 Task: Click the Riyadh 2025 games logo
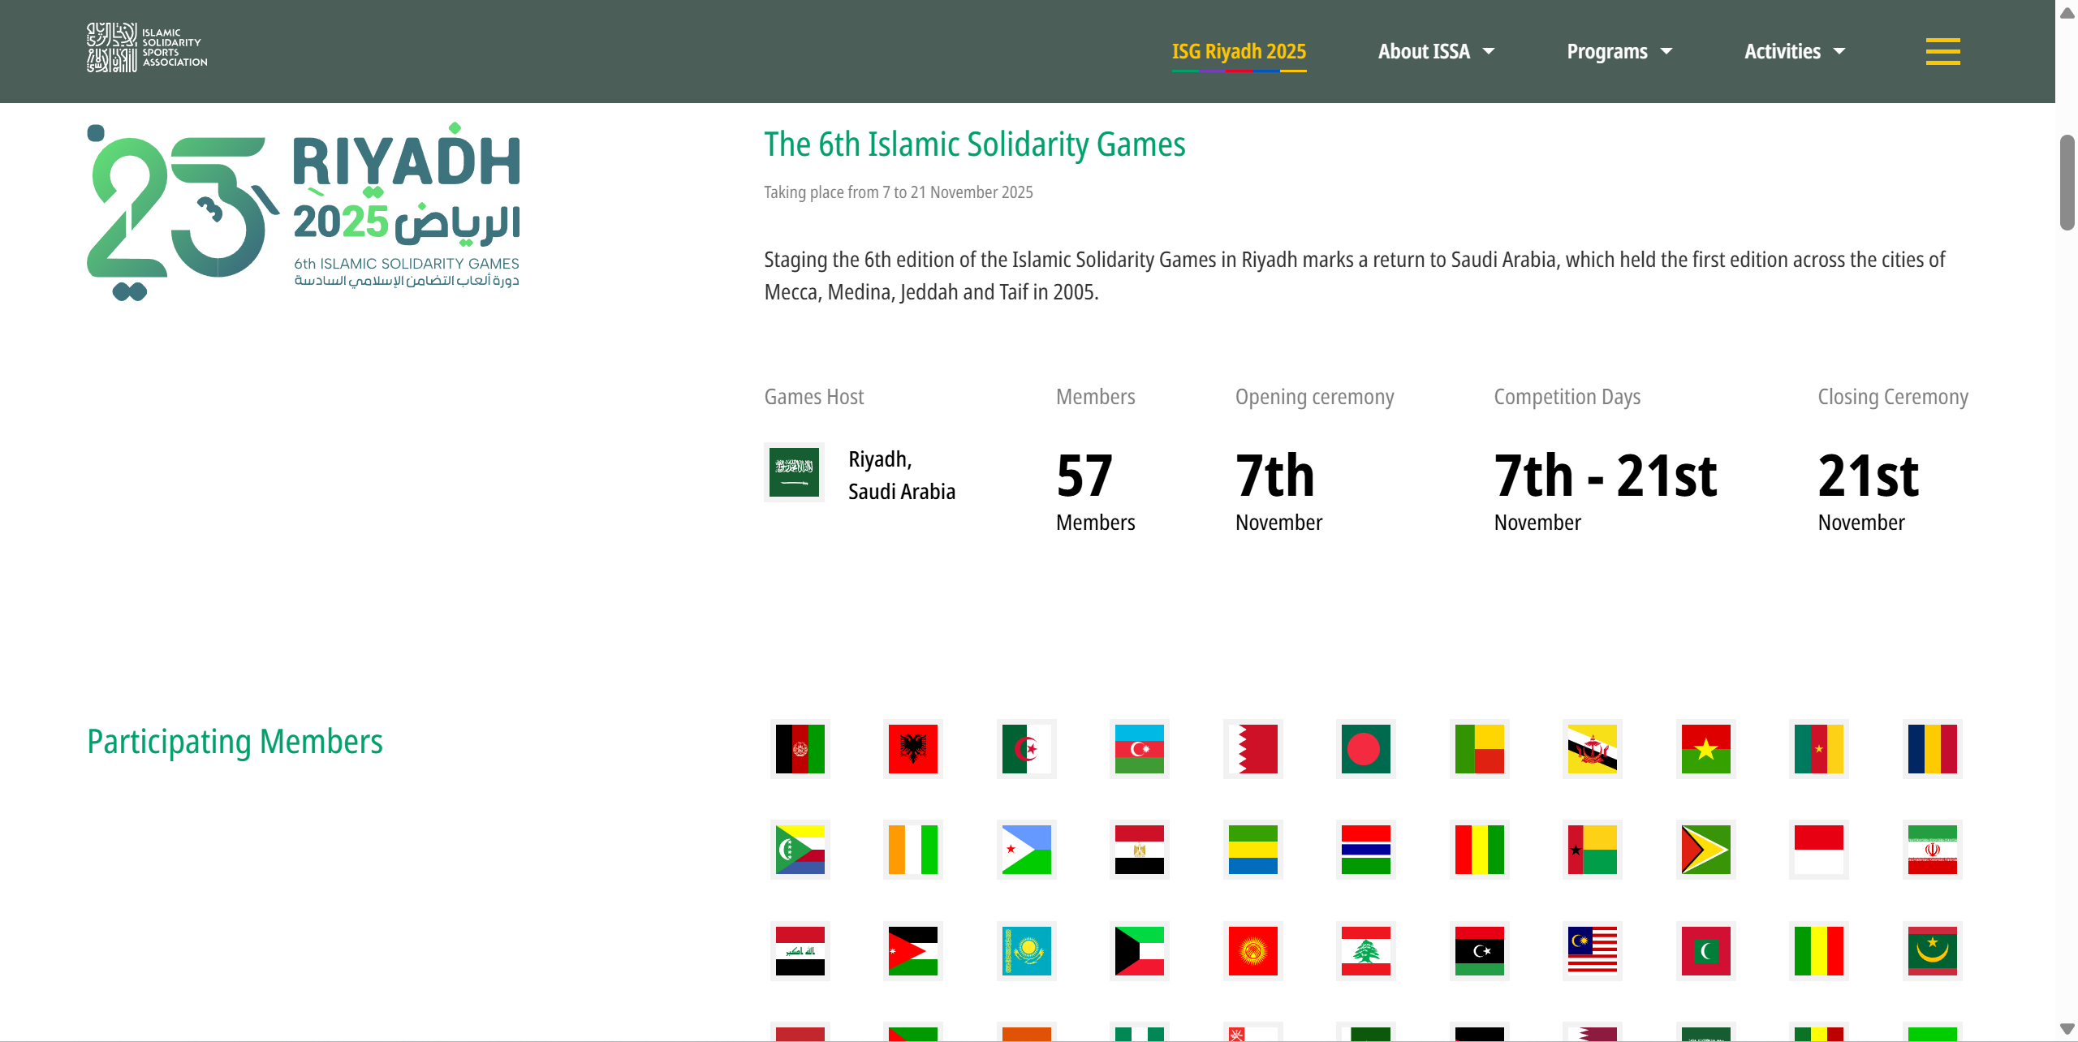(x=304, y=212)
